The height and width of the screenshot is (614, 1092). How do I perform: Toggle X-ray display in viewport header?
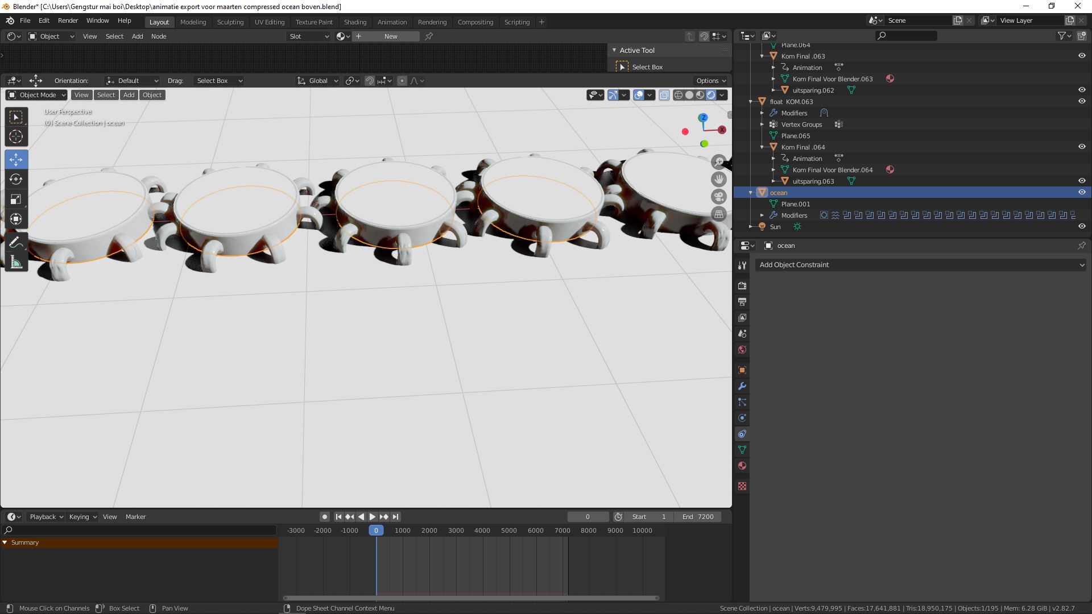pos(664,96)
